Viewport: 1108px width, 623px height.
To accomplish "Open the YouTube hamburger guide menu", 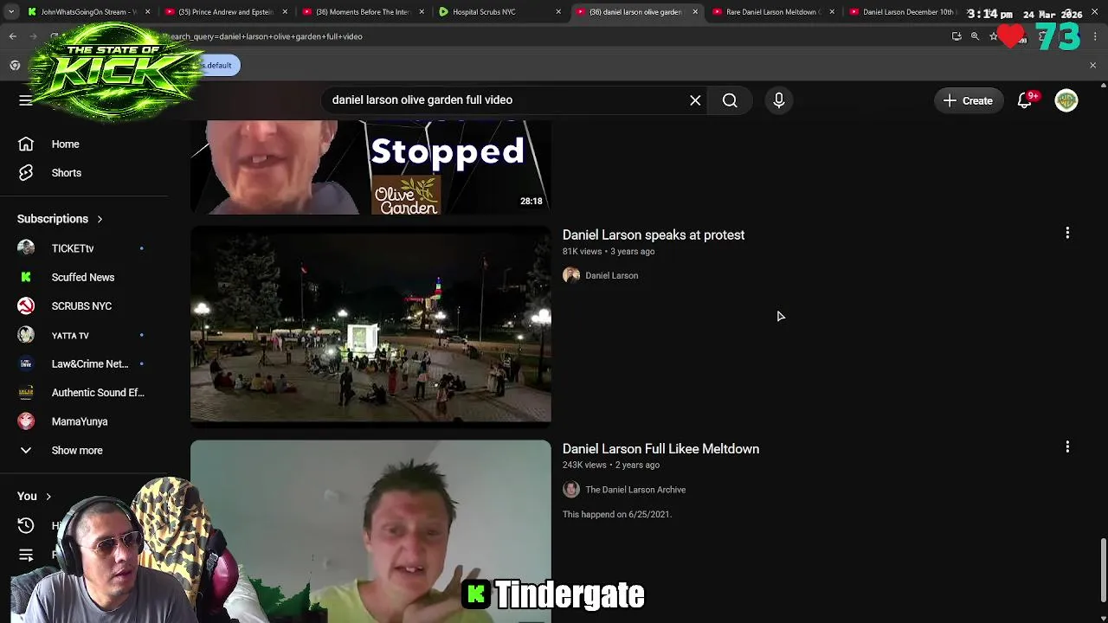I will tap(25, 100).
